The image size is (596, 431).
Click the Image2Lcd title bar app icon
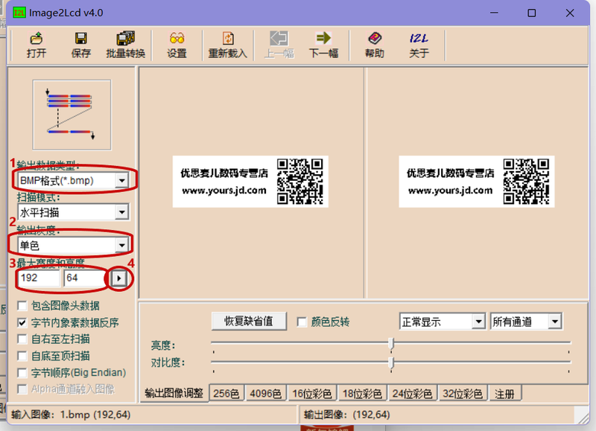point(19,13)
